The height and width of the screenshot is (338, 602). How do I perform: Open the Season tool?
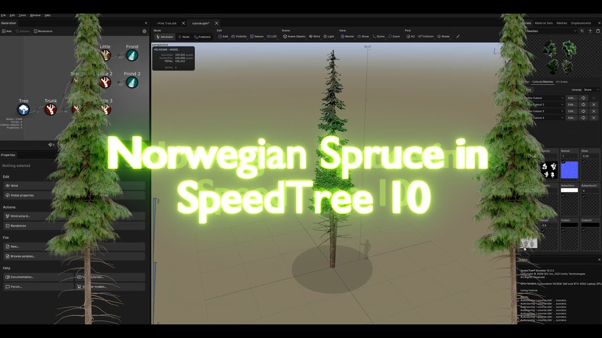pyautogui.click(x=257, y=36)
